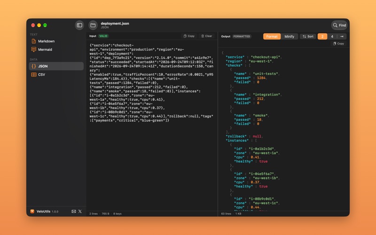Select Markdown in the sidebar
This screenshot has height=235, width=376.
56,41
